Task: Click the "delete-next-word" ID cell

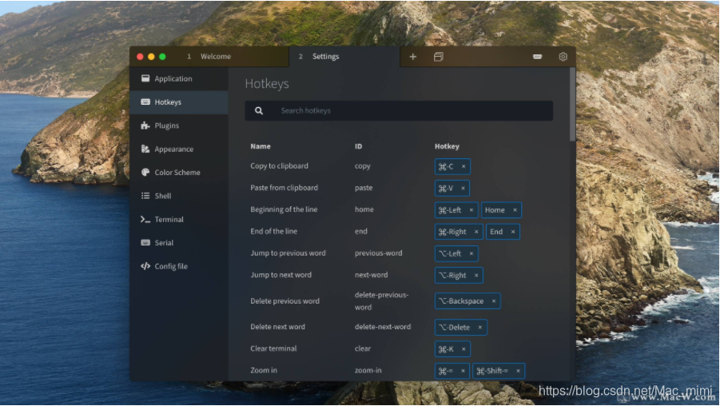Action: click(383, 327)
